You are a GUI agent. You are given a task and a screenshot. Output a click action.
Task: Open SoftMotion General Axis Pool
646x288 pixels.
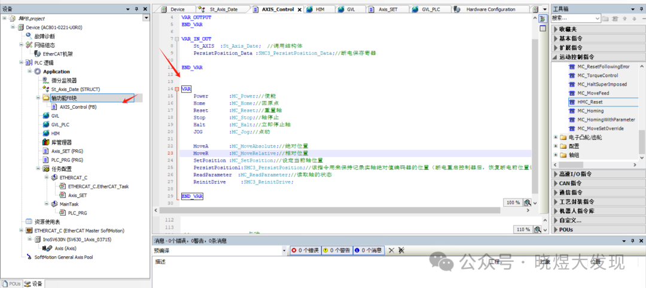[63, 257]
